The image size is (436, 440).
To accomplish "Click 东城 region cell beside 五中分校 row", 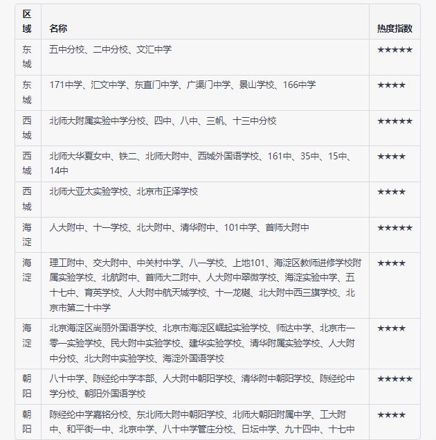I will (26, 57).
